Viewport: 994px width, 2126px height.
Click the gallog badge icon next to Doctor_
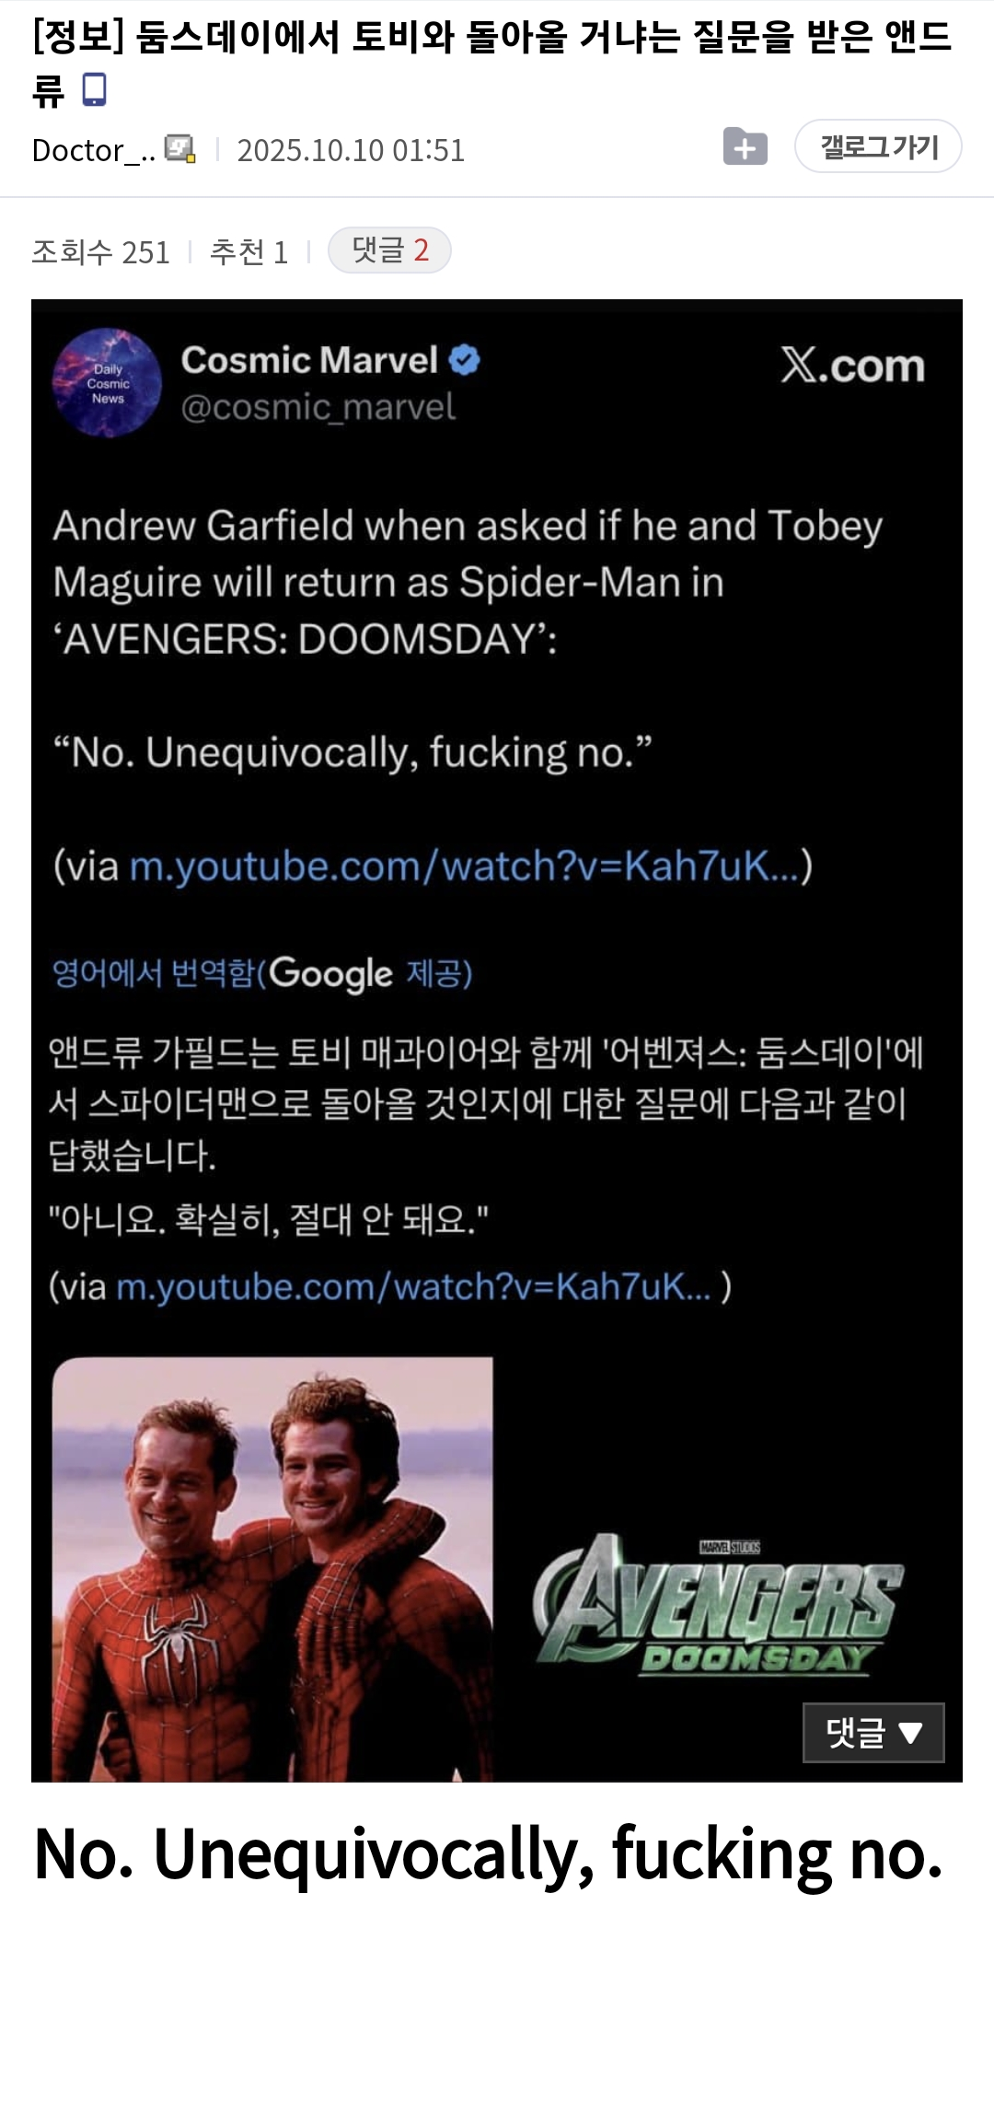179,149
